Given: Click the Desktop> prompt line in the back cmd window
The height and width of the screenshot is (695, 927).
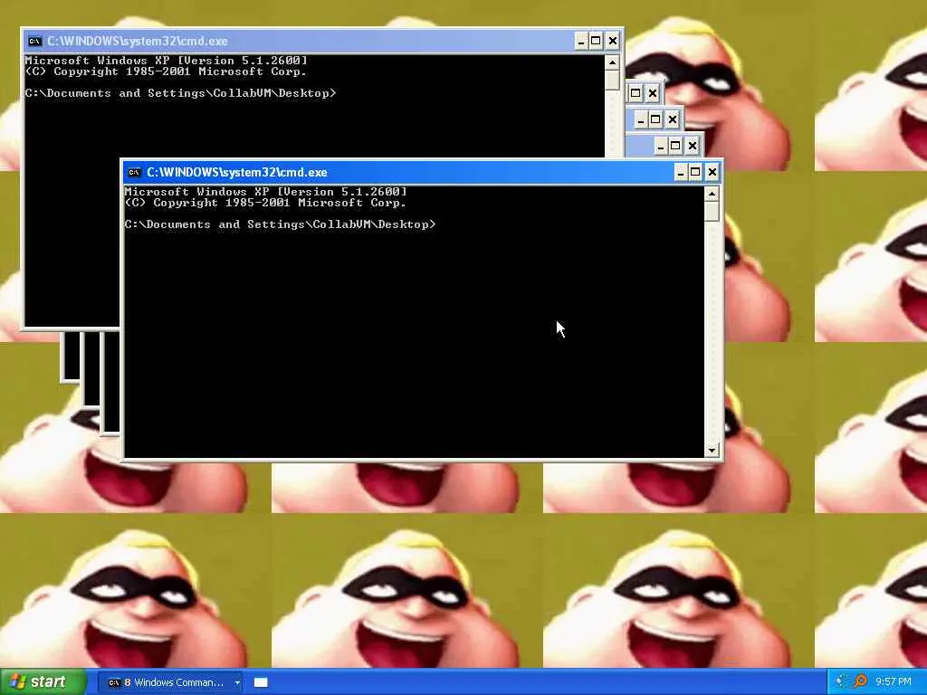Looking at the screenshot, I should point(181,93).
